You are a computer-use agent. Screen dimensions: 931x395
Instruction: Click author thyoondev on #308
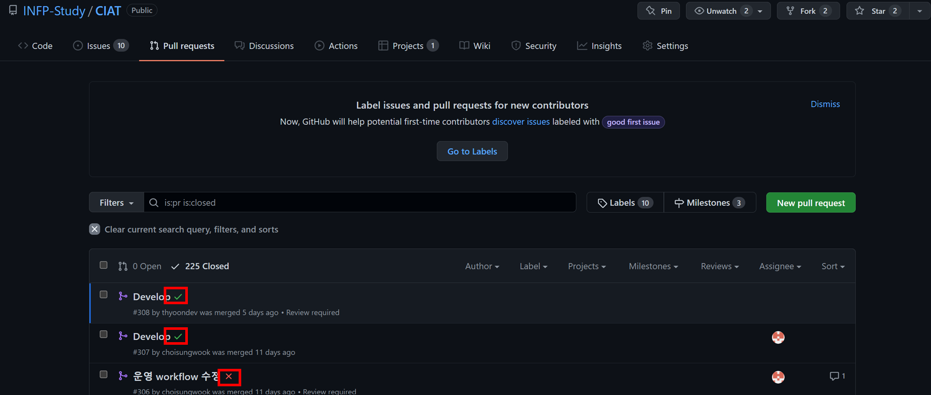click(x=180, y=312)
